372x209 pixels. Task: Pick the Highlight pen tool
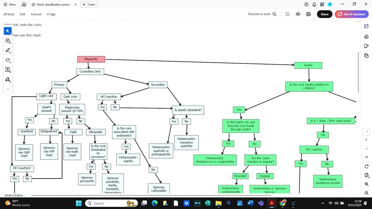(x=8, y=50)
